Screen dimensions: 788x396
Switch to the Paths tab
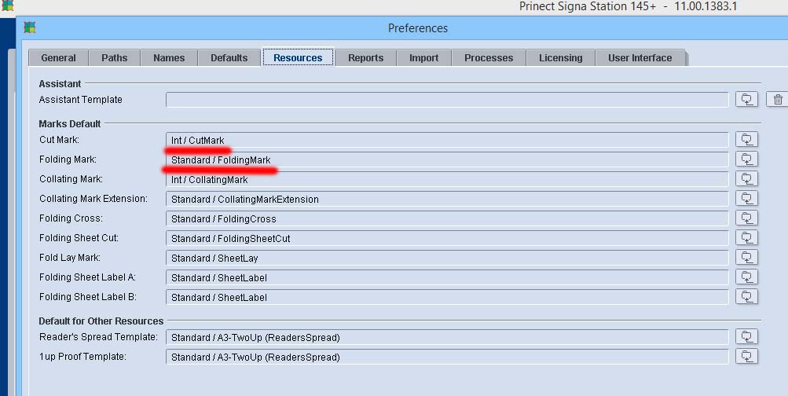[x=115, y=58]
